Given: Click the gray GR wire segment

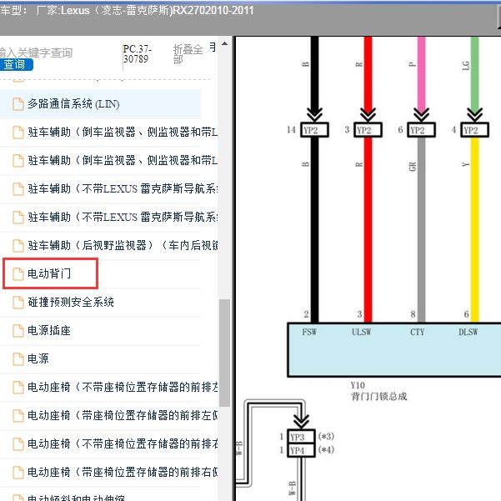Looking at the screenshot, I should pos(421,230).
